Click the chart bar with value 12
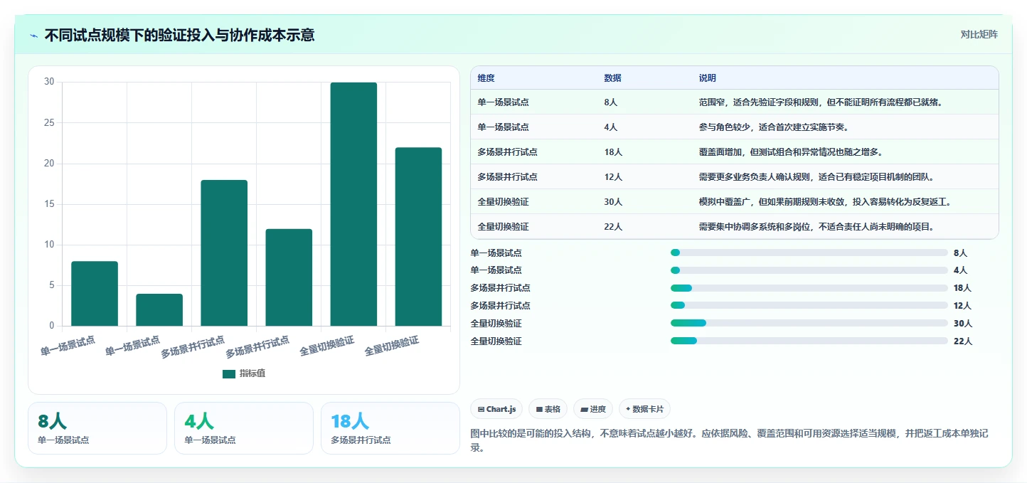This screenshot has width=1027, height=483. pos(289,277)
